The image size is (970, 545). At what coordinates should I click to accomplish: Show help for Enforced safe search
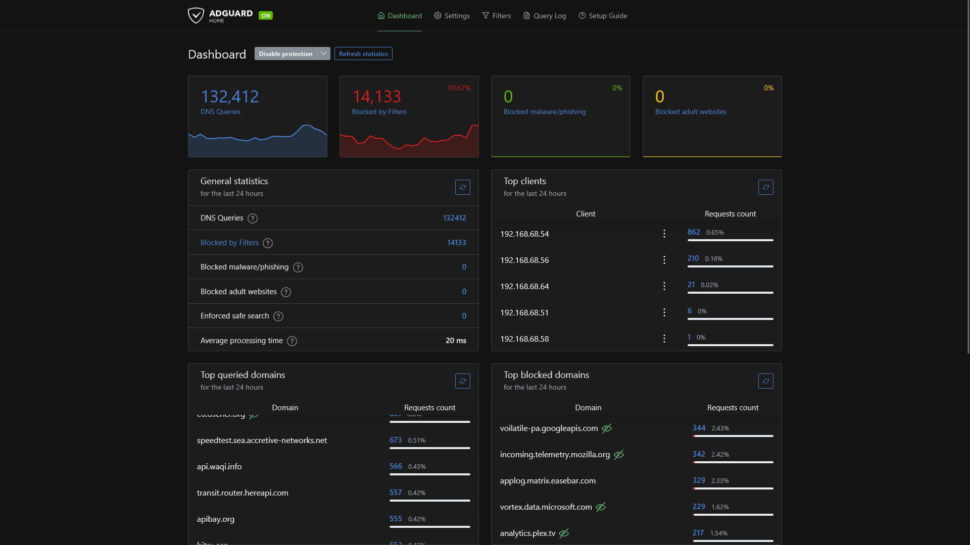coord(278,316)
